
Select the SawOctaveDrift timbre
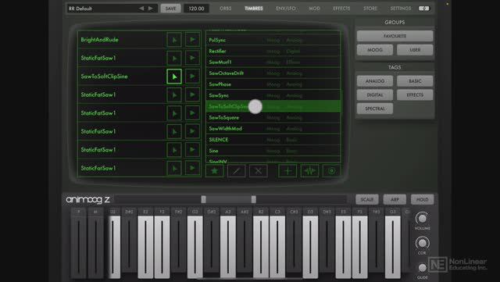tap(273, 73)
